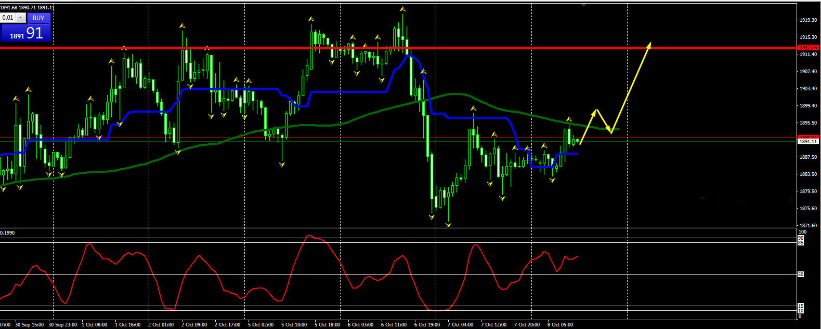Click the OHLC values 1891.68 1890.71 1891.11
This screenshot has width=821, height=329.
[28, 8]
